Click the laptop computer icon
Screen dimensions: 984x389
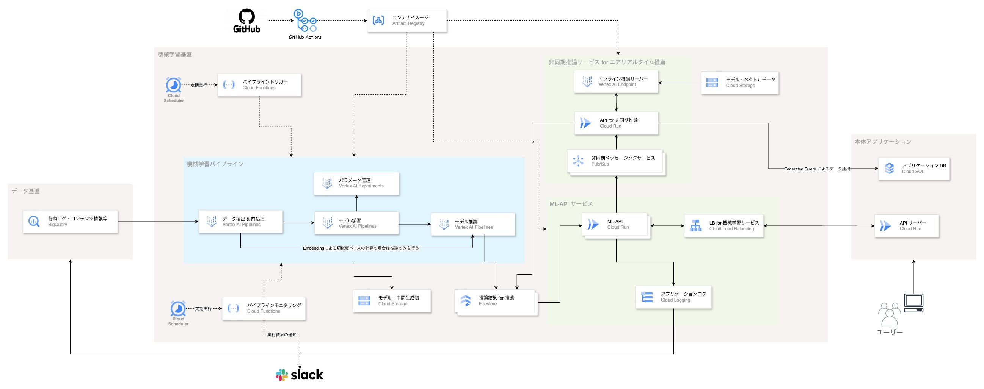(x=914, y=303)
